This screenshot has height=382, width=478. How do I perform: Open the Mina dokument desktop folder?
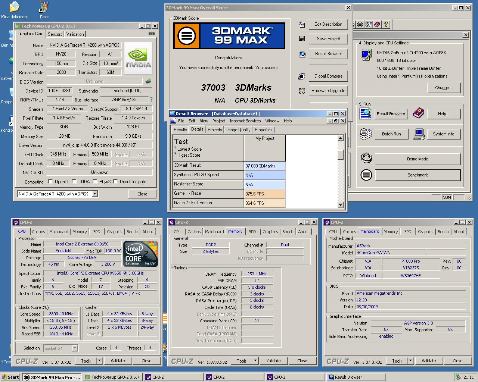click(x=14, y=10)
